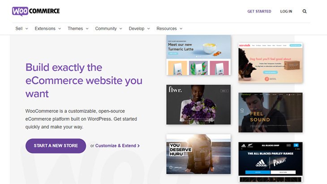The image size is (327, 184).
Task: Expand the chevron beside Resources
Action: click(181, 29)
